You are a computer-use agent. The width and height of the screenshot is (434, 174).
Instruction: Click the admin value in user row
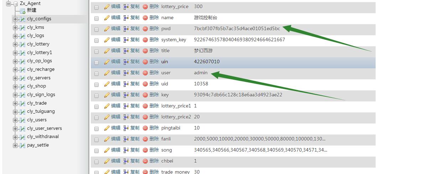(201, 73)
